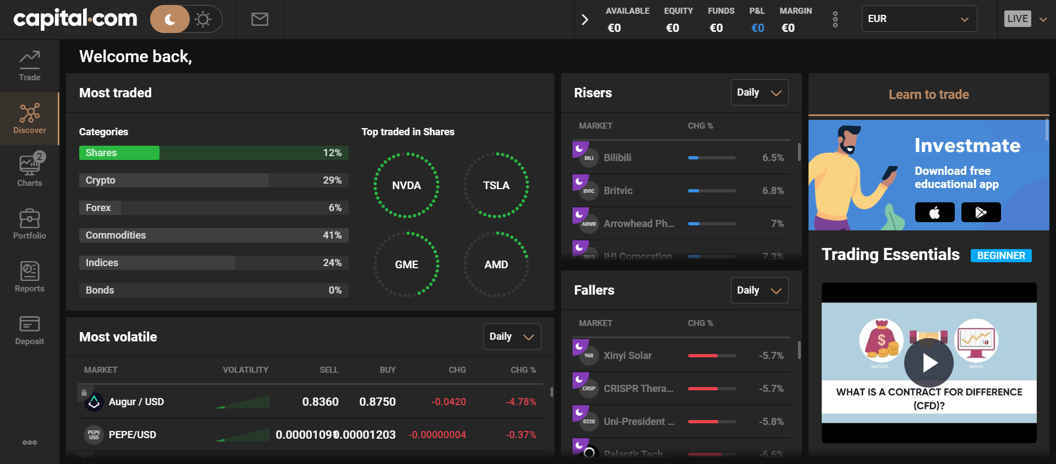This screenshot has width=1056, height=464.
Task: Click the BEGINNER level badge
Action: click(x=1001, y=256)
